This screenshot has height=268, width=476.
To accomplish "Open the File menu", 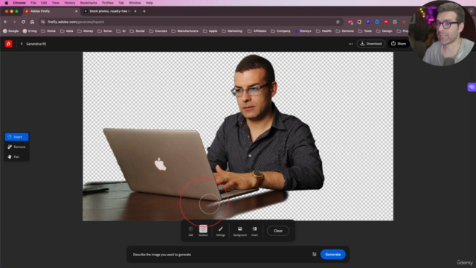I will pos(33,3).
